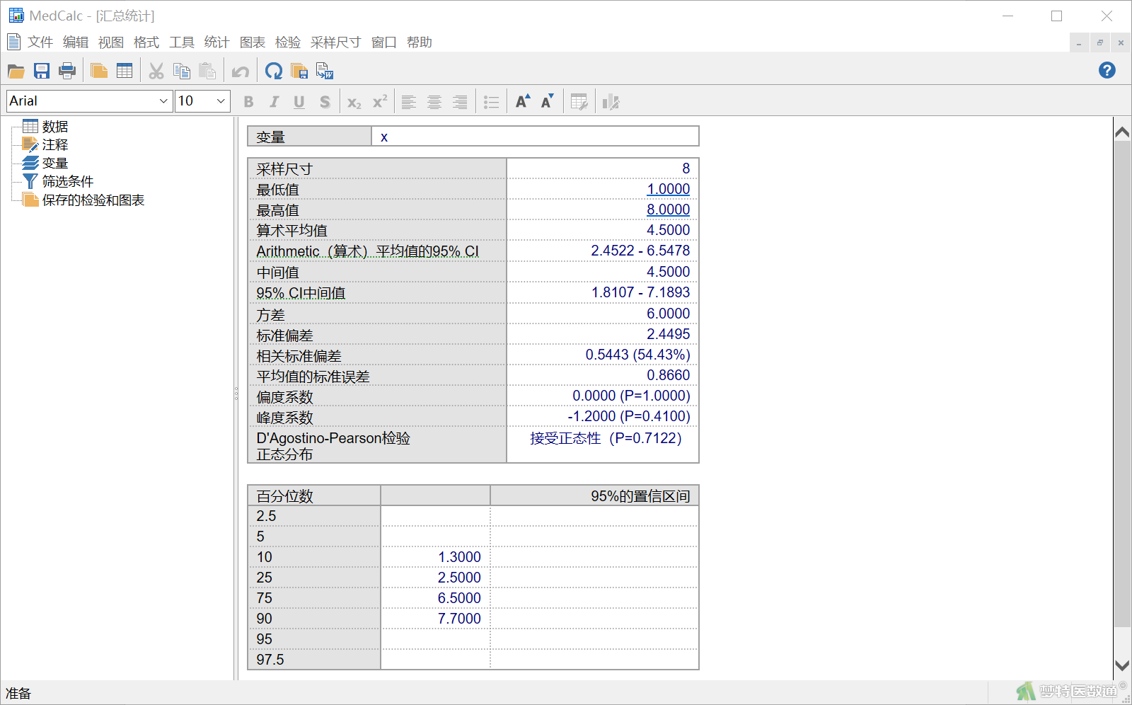
Task: Toggle strikethrough formatting
Action: click(325, 102)
